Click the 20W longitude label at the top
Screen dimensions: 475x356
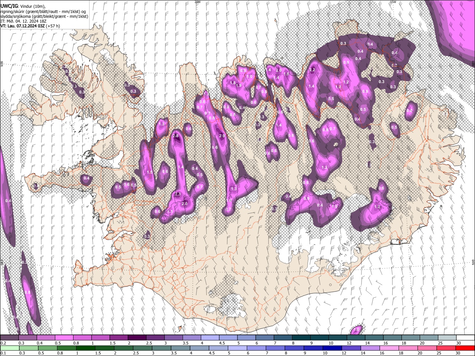coord(197,2)
